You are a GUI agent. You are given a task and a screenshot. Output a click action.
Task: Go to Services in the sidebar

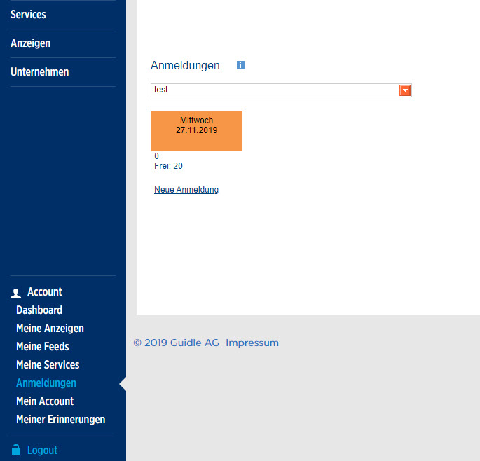[x=28, y=14]
